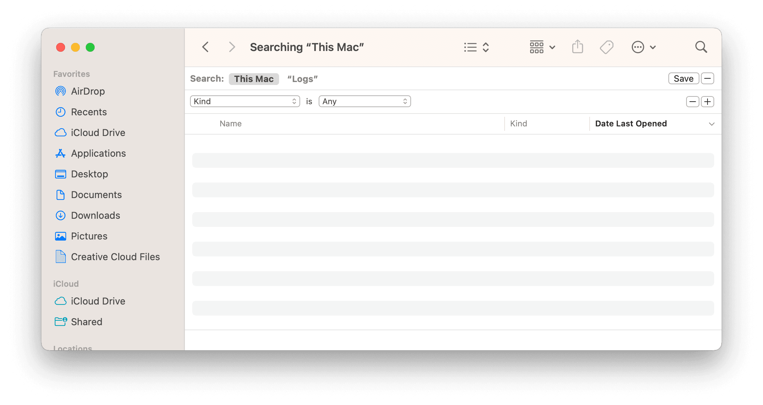Select the "Logs" search token
Image resolution: width=763 pixels, height=405 pixels.
coord(302,79)
